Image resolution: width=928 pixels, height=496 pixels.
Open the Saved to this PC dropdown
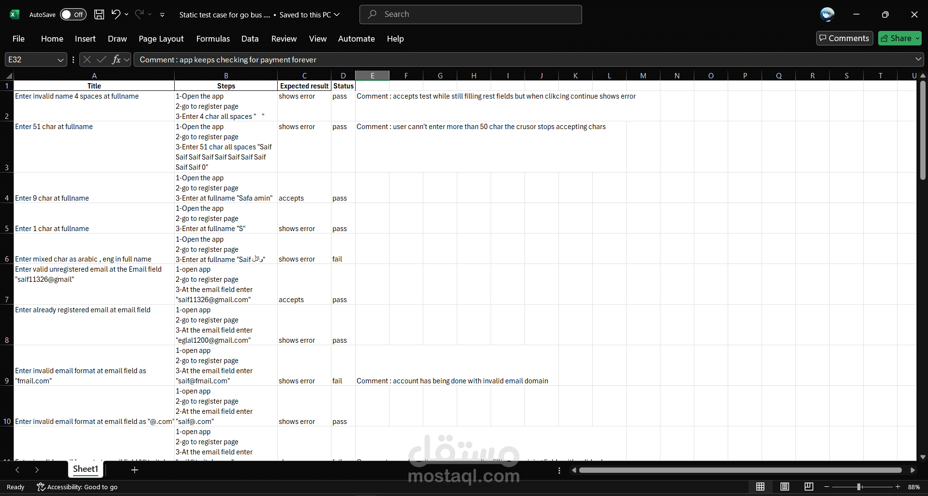(337, 15)
